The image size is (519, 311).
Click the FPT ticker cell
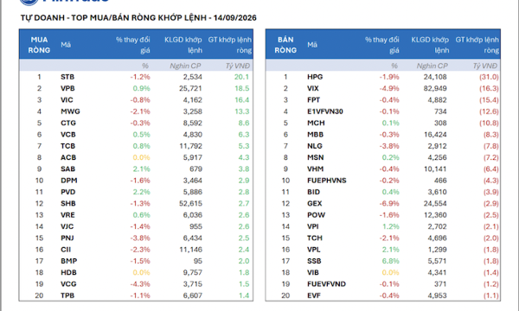[x=313, y=100]
